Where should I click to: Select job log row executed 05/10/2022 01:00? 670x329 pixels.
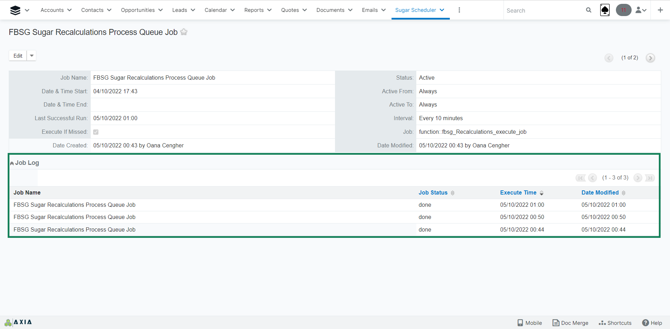point(334,205)
